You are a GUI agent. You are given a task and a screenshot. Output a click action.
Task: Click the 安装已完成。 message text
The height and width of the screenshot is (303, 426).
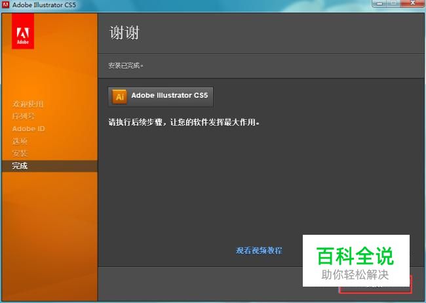[x=126, y=66]
